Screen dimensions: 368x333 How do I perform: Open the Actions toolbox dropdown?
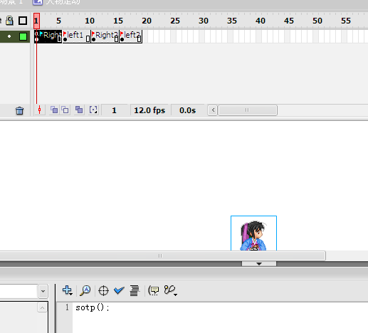coord(43,291)
